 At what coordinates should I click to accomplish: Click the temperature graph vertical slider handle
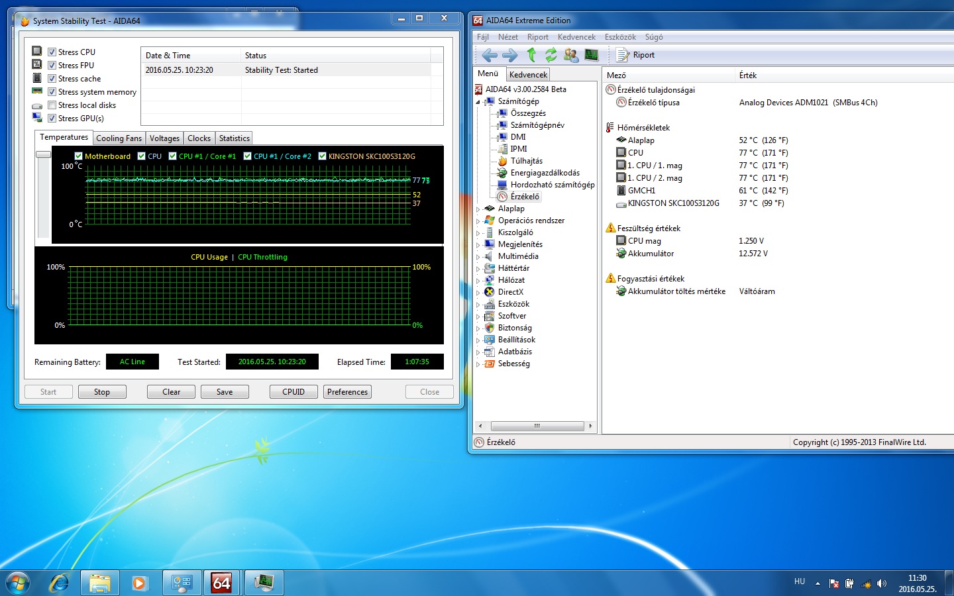point(43,154)
